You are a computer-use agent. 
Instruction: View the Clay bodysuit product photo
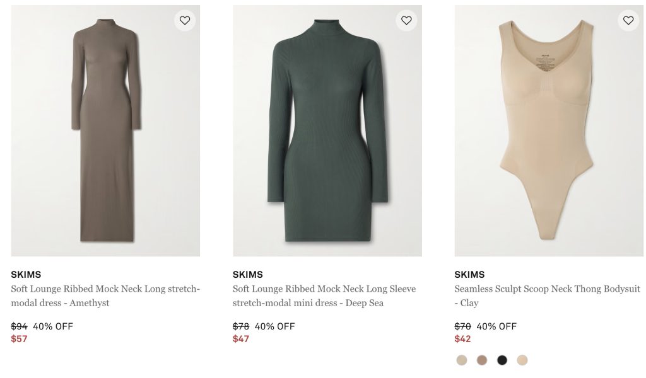(x=549, y=131)
